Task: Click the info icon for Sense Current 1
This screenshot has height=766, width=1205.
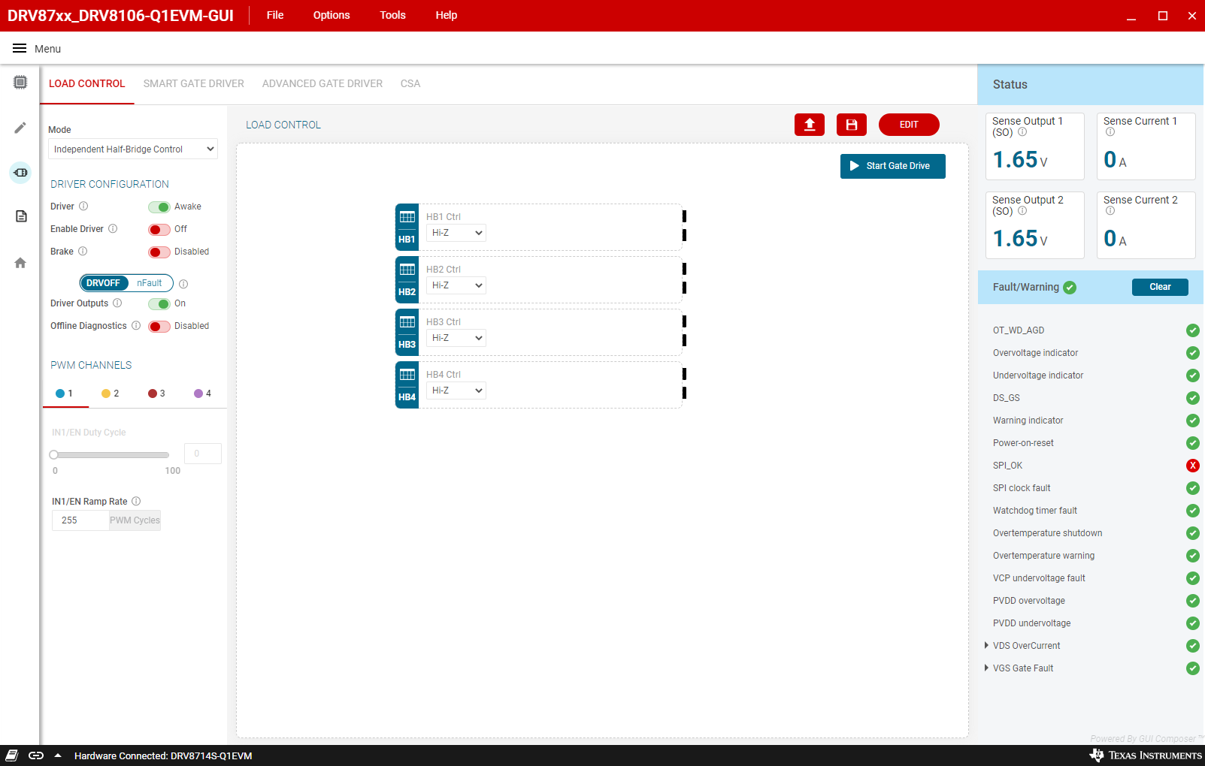Action: (x=1110, y=132)
